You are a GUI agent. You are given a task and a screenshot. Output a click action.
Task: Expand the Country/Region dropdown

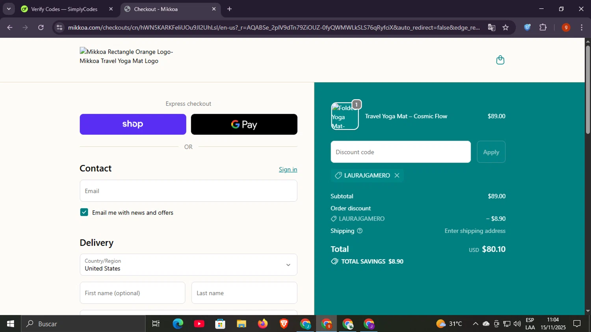coord(188,265)
